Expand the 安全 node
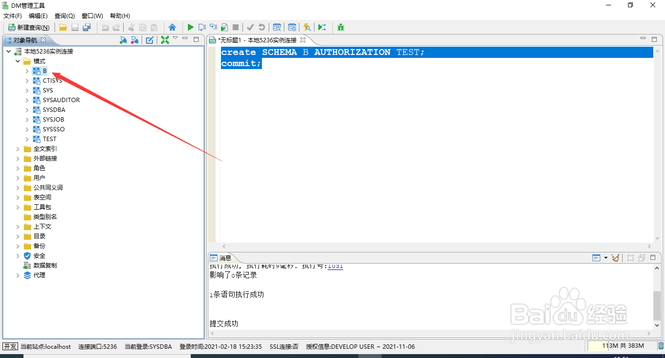Image resolution: width=665 pixels, height=358 pixels. [18, 255]
